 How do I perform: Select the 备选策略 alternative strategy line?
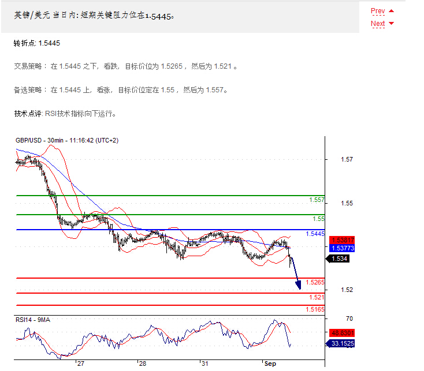point(121,90)
